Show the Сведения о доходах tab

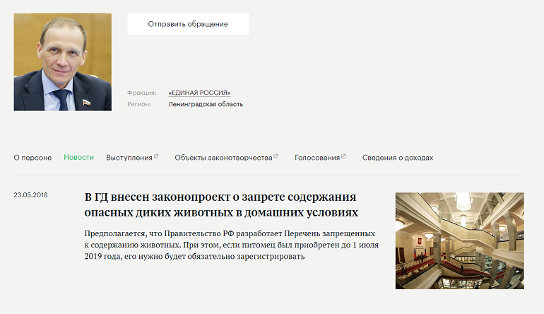(398, 158)
